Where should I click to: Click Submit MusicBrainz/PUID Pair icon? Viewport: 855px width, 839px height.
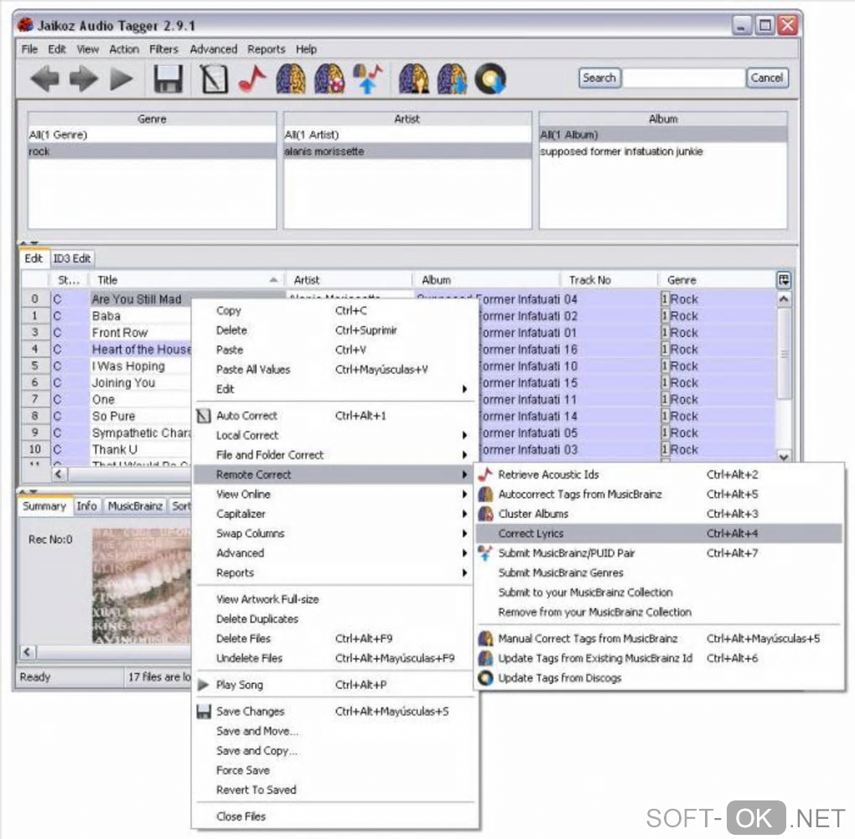tap(485, 553)
